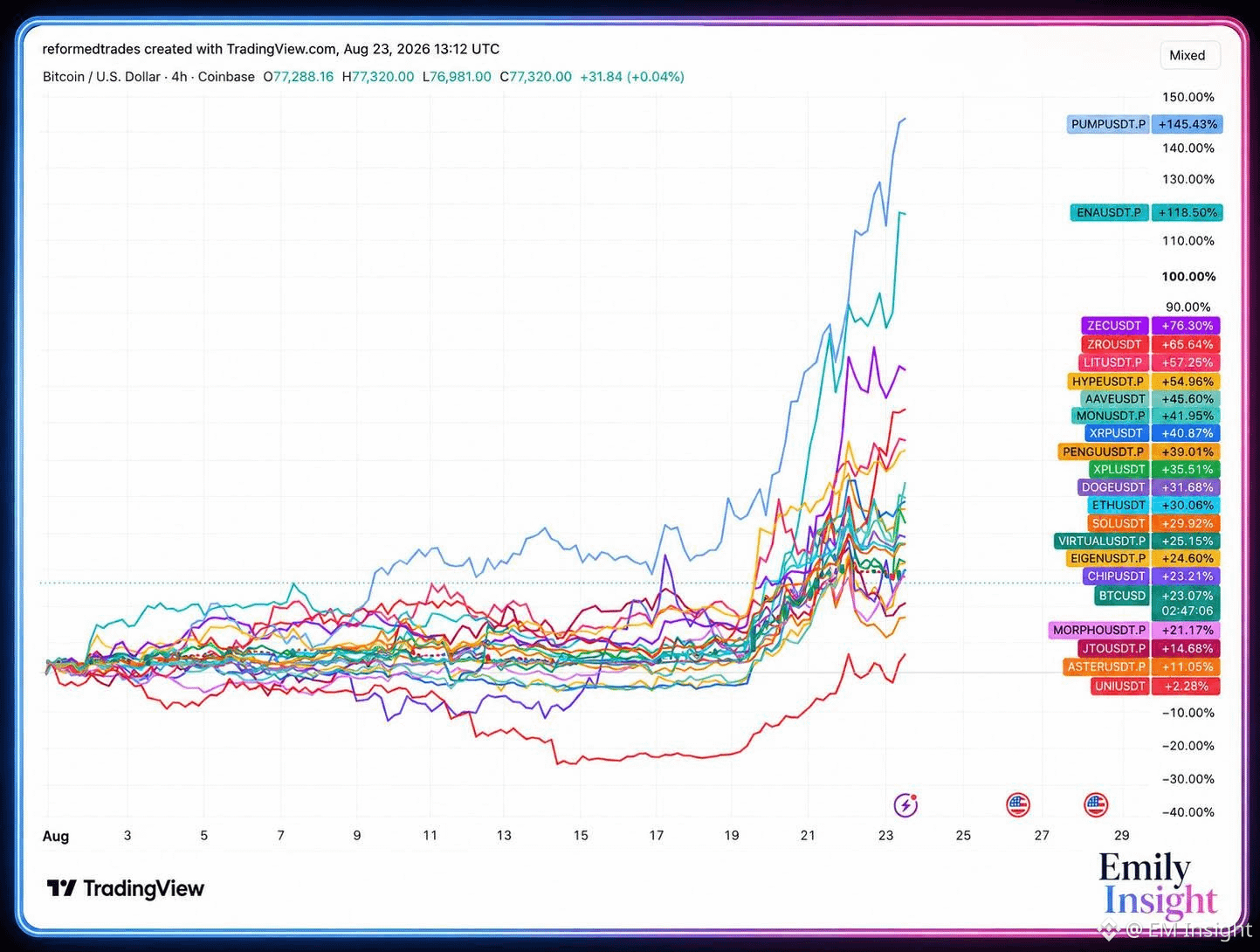Click the +31.68% value tag
This screenshot has width=1260, height=952.
point(1187,487)
